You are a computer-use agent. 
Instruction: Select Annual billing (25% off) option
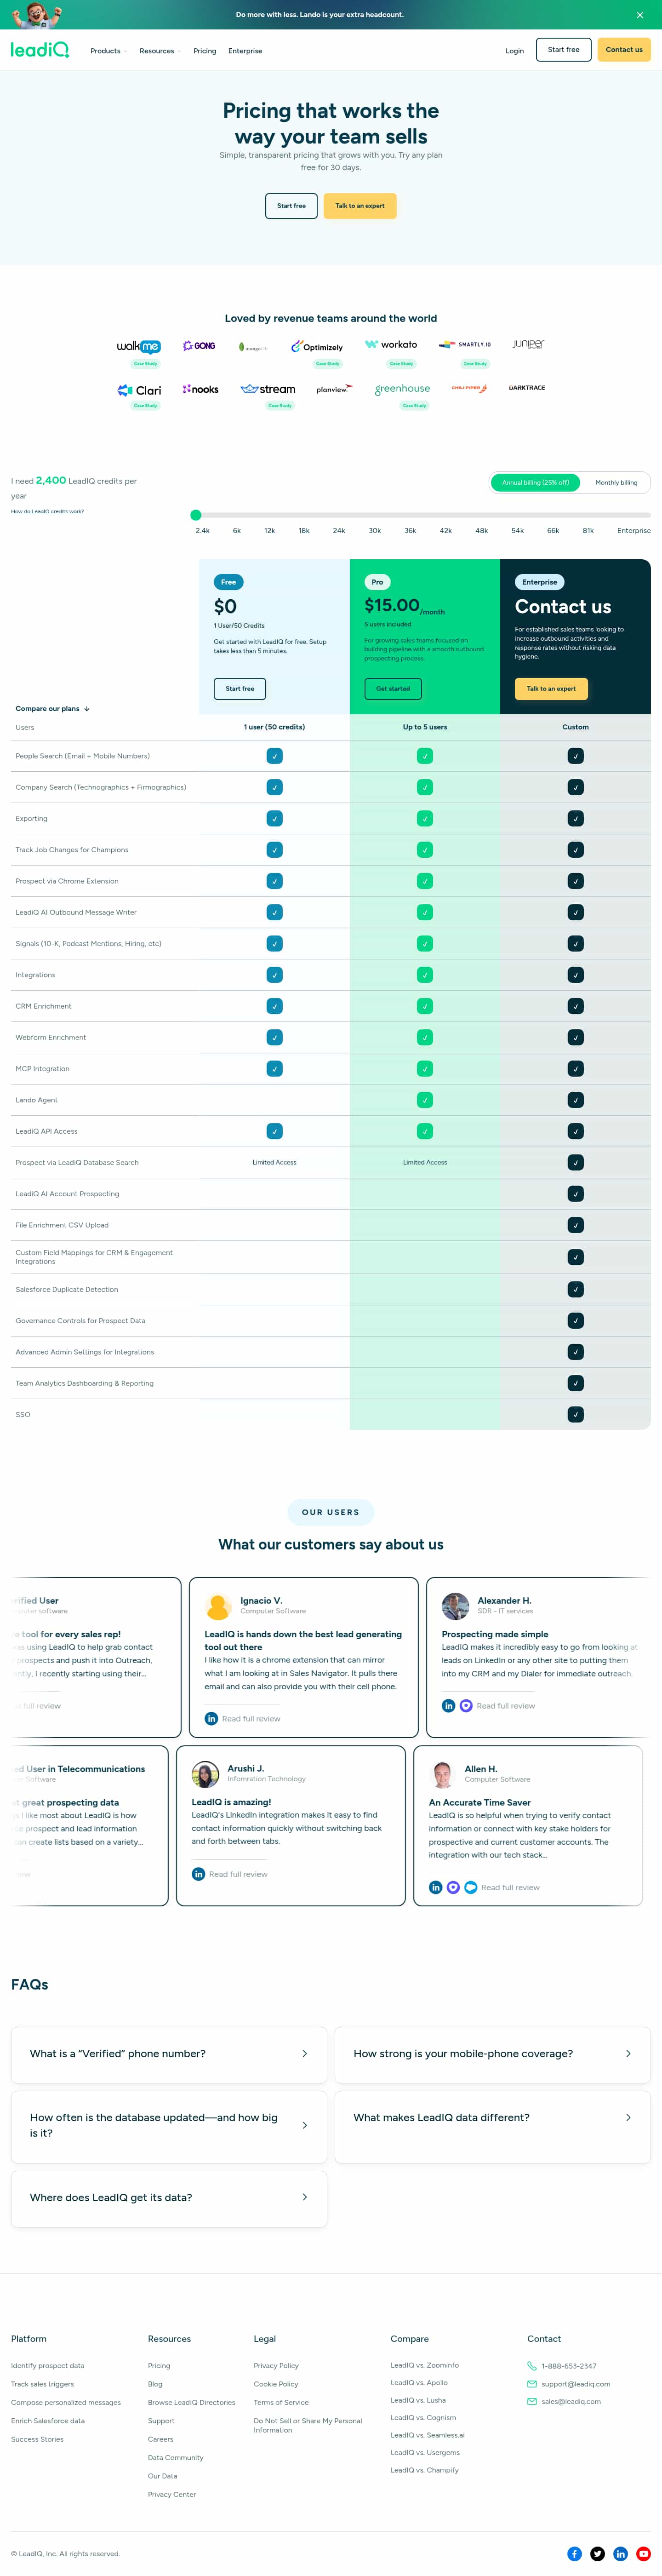535,483
